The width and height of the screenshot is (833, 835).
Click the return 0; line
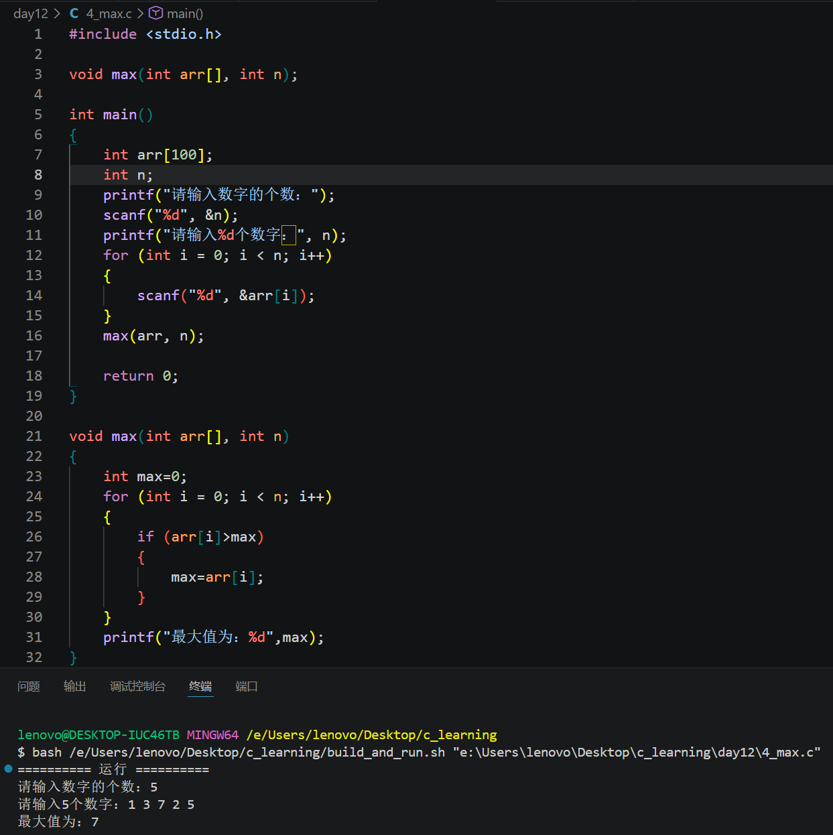pyautogui.click(x=141, y=376)
